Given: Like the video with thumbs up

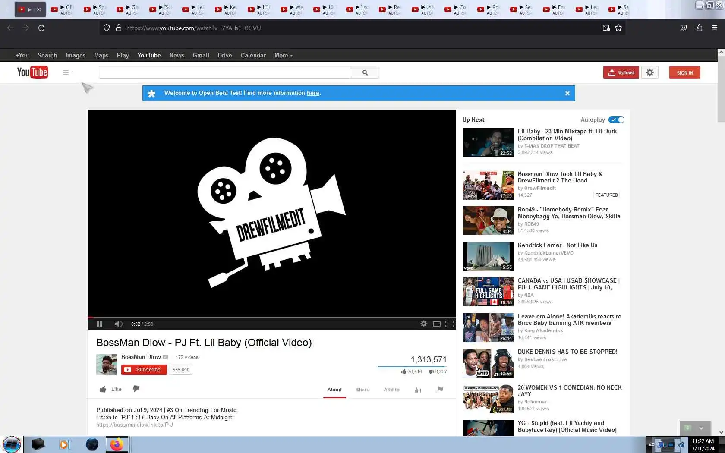Looking at the screenshot, I should click(x=110, y=389).
